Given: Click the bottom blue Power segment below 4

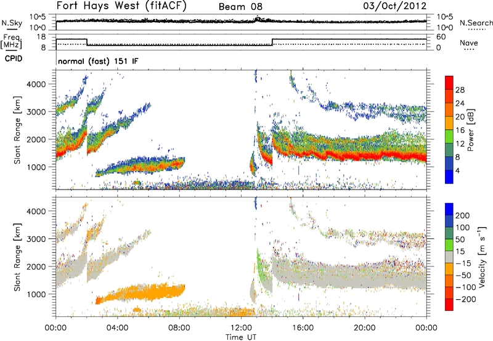Looking at the screenshot, I should [x=449, y=177].
